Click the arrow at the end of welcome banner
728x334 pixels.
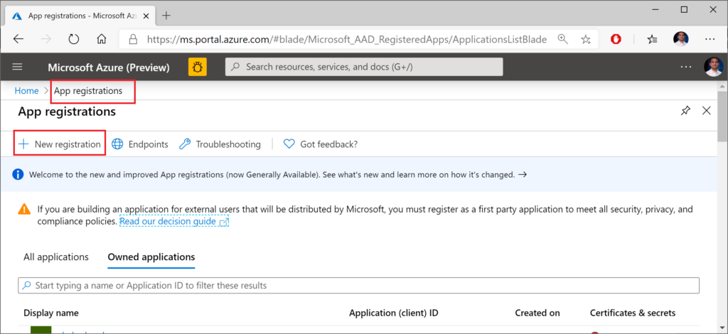tap(523, 175)
